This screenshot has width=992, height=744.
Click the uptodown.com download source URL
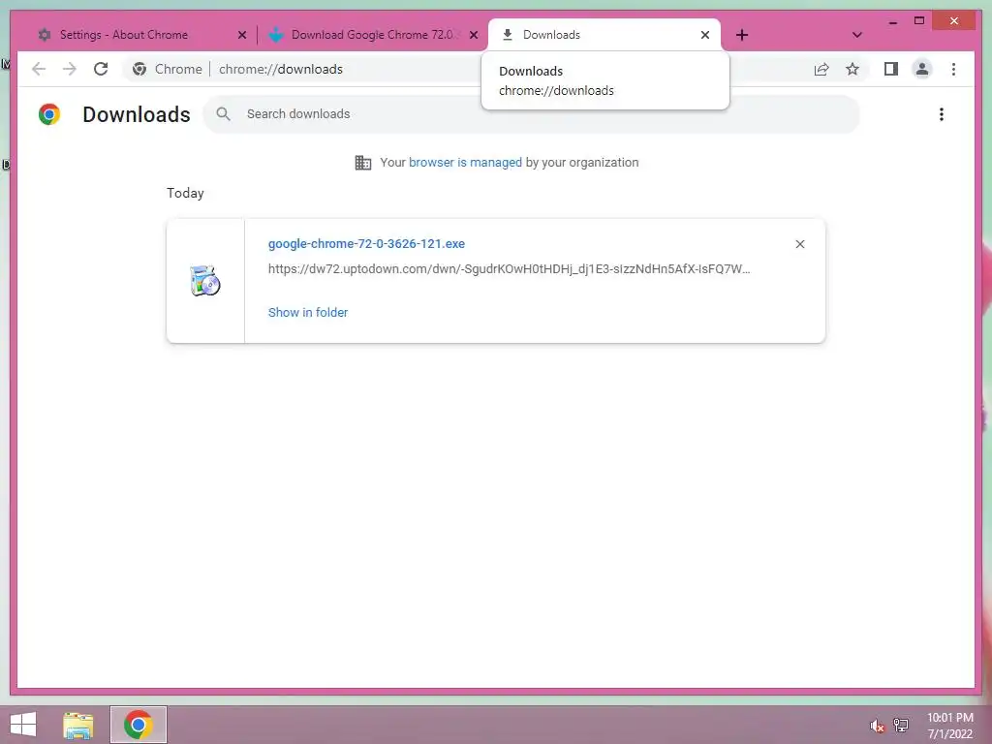tap(510, 269)
